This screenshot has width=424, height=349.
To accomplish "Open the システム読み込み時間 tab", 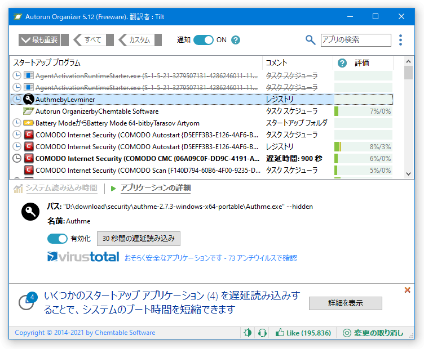I will tap(61, 188).
